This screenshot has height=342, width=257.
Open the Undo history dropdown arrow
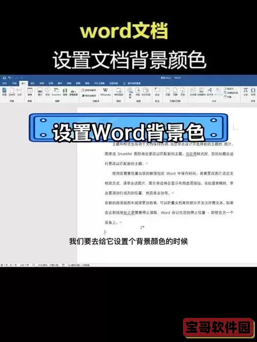click(x=12, y=77)
